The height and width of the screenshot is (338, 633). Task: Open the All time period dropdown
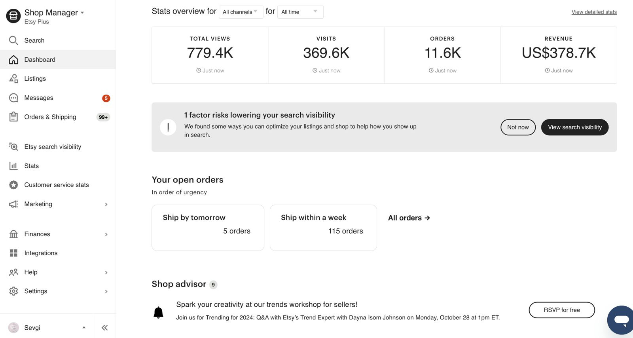click(x=300, y=12)
